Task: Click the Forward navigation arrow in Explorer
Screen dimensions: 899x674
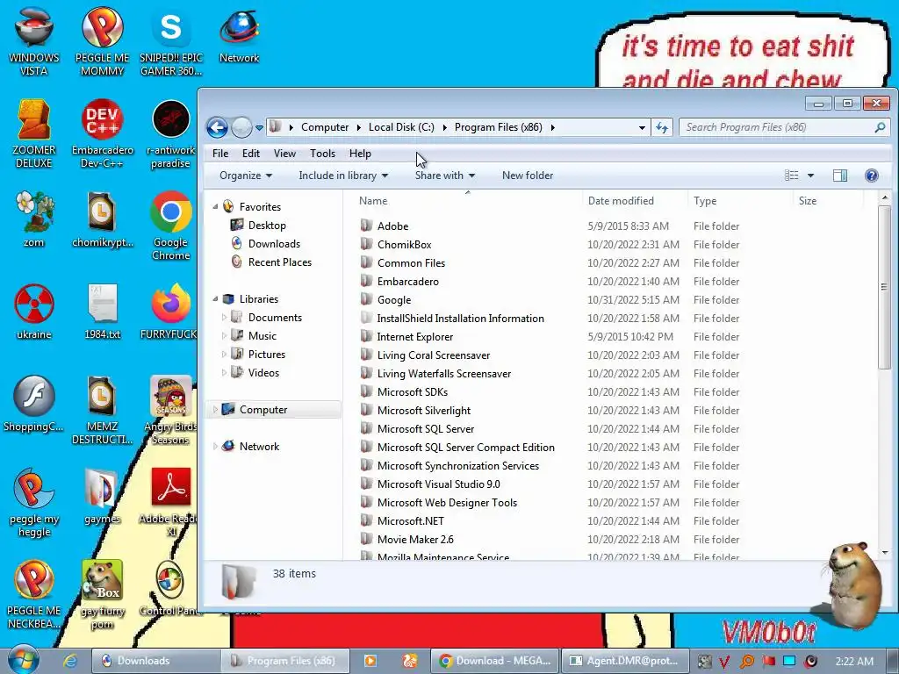Action: [x=241, y=127]
